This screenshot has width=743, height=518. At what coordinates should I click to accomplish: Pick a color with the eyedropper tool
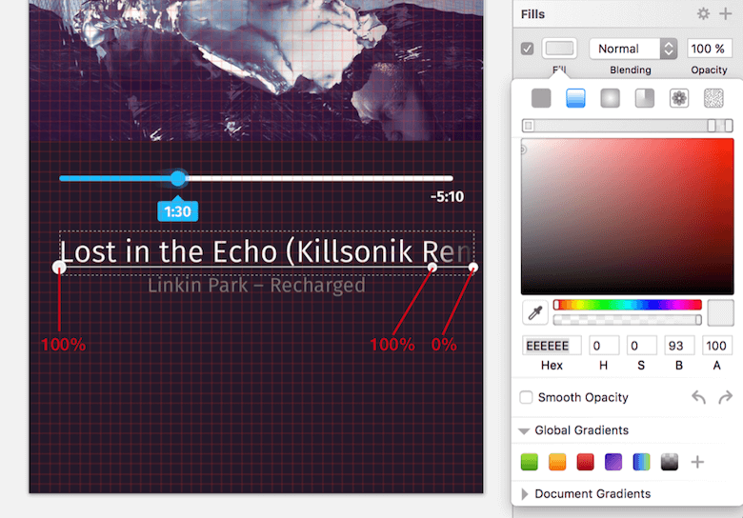coord(535,312)
